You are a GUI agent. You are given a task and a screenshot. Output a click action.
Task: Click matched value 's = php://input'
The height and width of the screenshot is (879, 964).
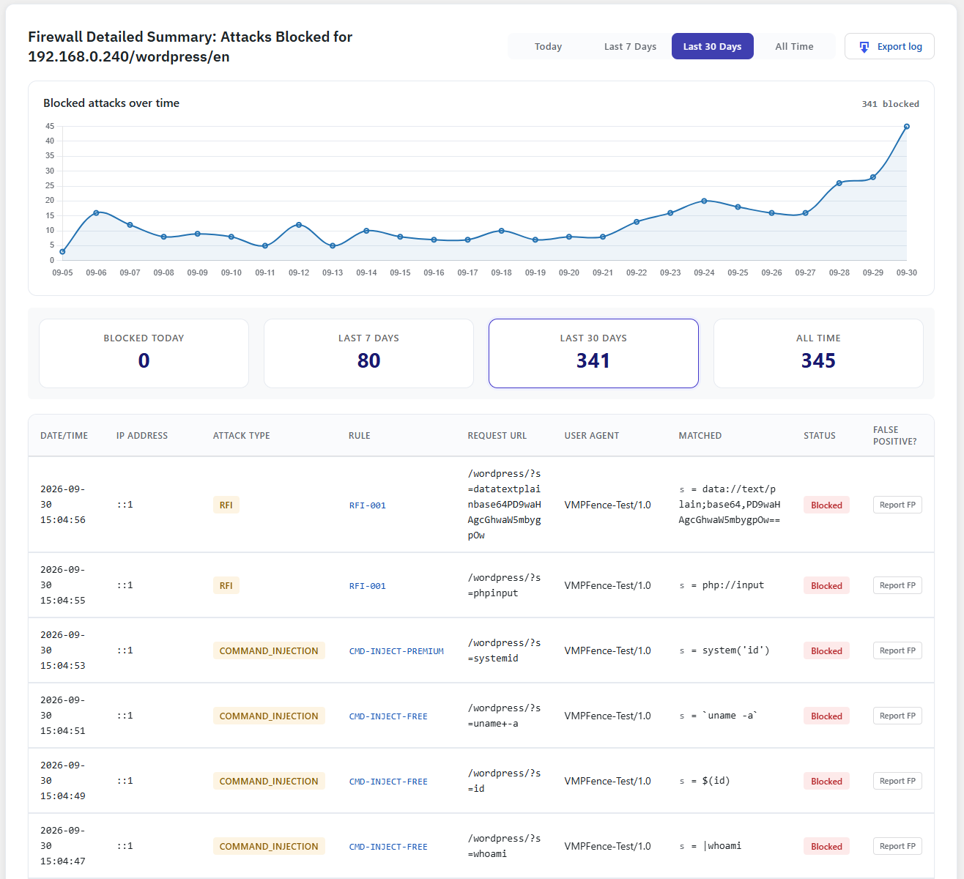pos(722,585)
